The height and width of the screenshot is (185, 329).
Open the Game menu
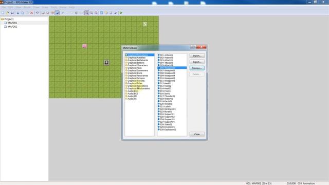pyautogui.click(x=63, y=7)
